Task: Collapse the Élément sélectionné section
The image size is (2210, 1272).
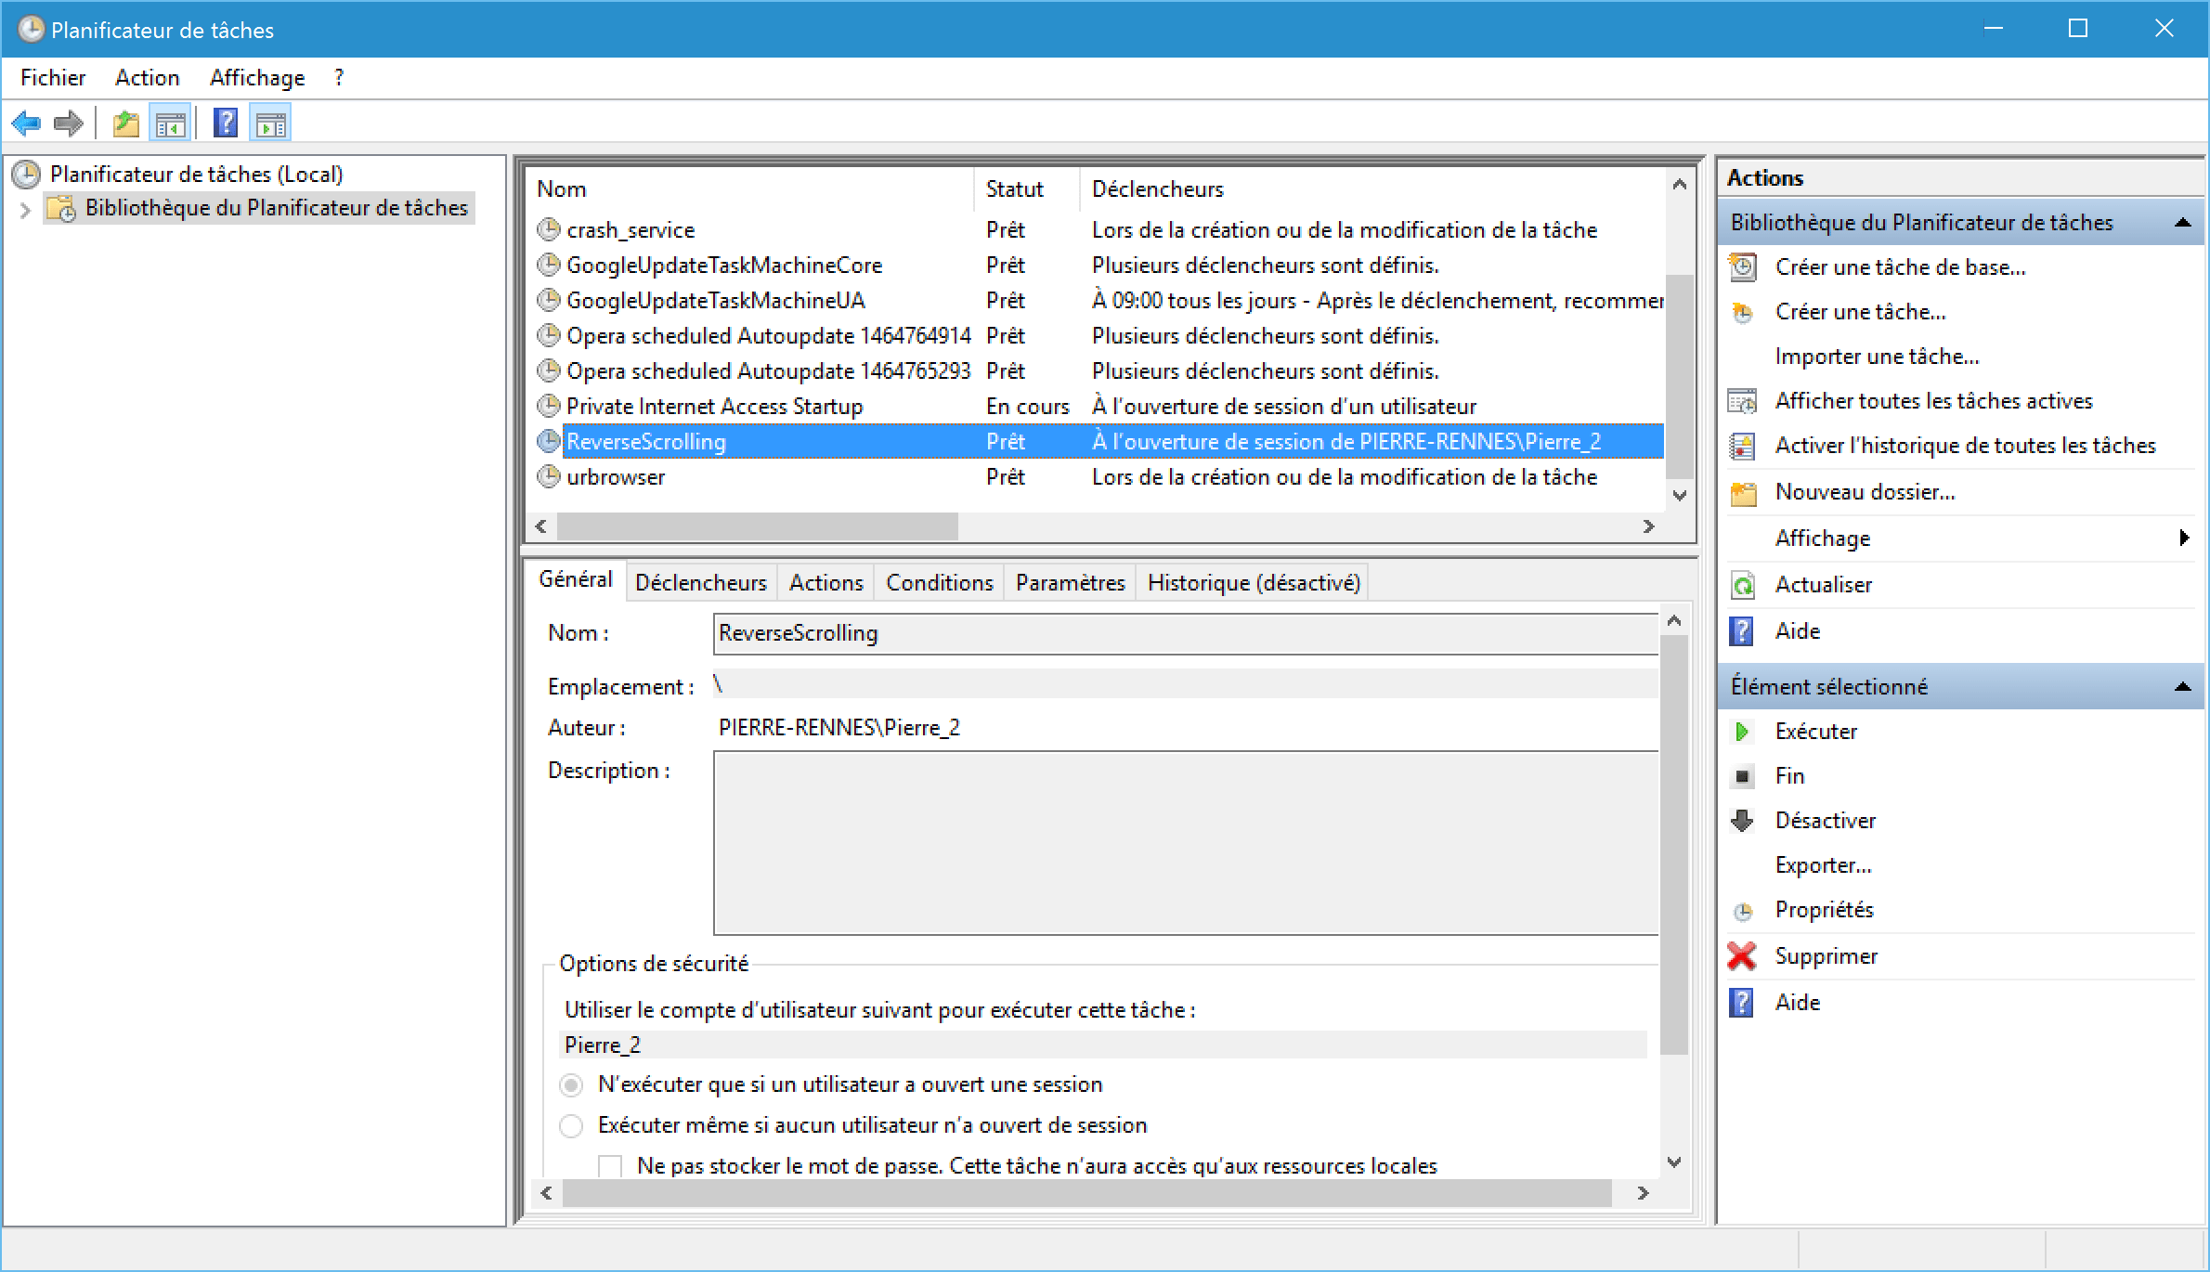Action: coord(2183,687)
